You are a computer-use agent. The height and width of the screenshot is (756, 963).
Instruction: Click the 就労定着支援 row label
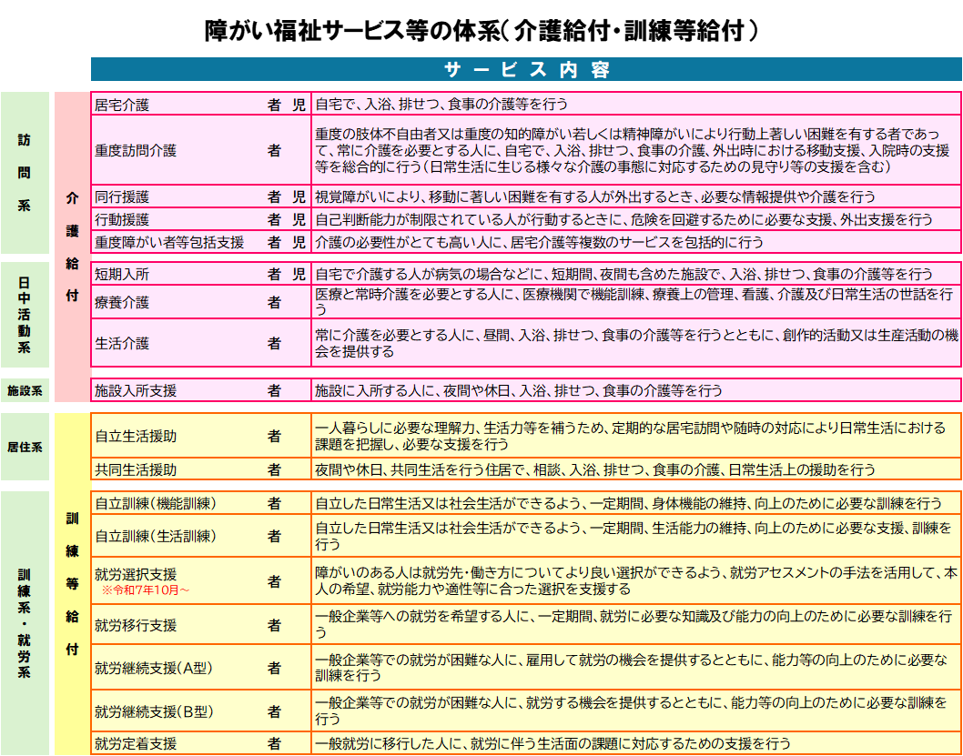(136, 743)
